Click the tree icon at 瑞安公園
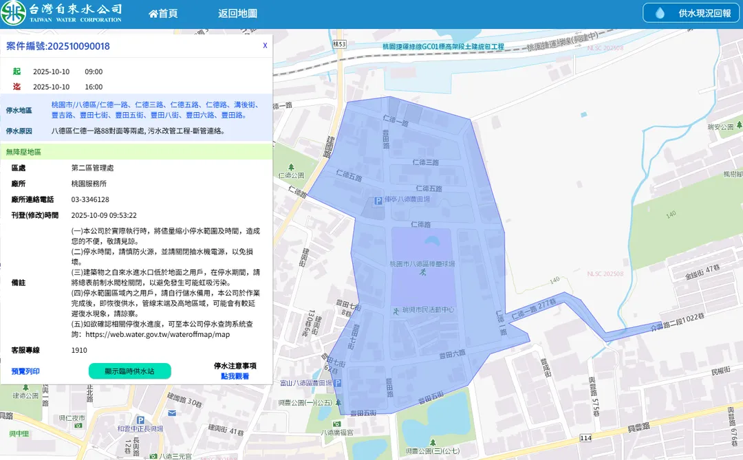Viewport: 743px width, 460px height. (739, 124)
